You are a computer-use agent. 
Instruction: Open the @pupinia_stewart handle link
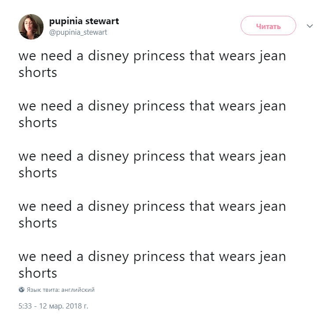coord(78,33)
